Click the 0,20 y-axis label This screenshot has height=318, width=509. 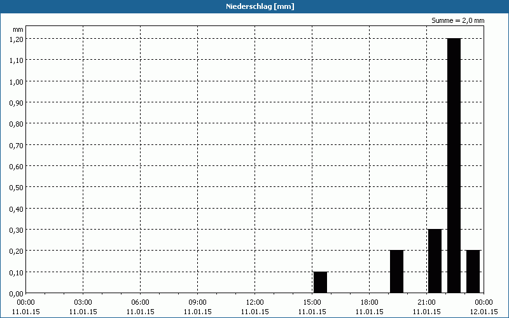tap(17, 251)
